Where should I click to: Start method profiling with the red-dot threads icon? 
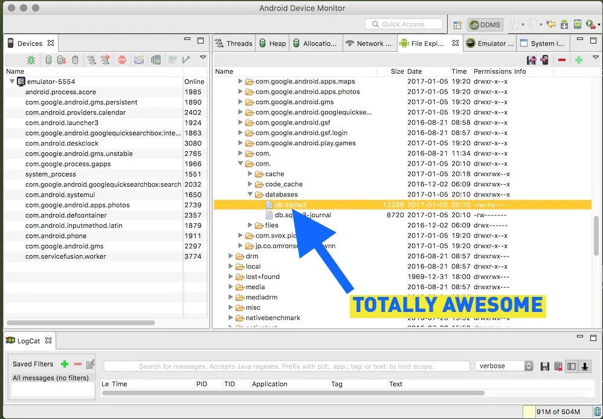click(x=105, y=60)
